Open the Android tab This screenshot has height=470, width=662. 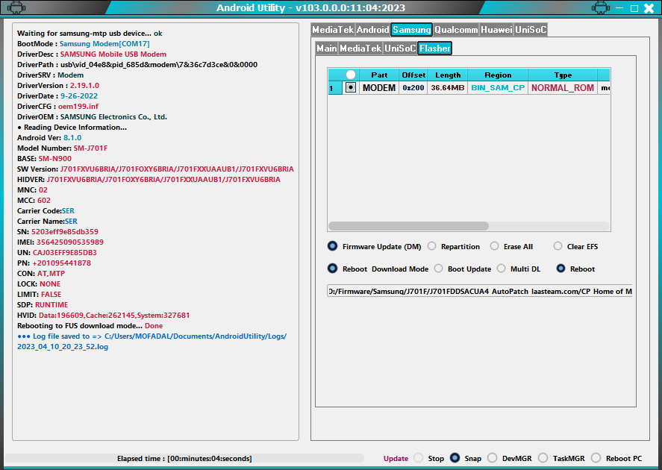pyautogui.click(x=373, y=30)
